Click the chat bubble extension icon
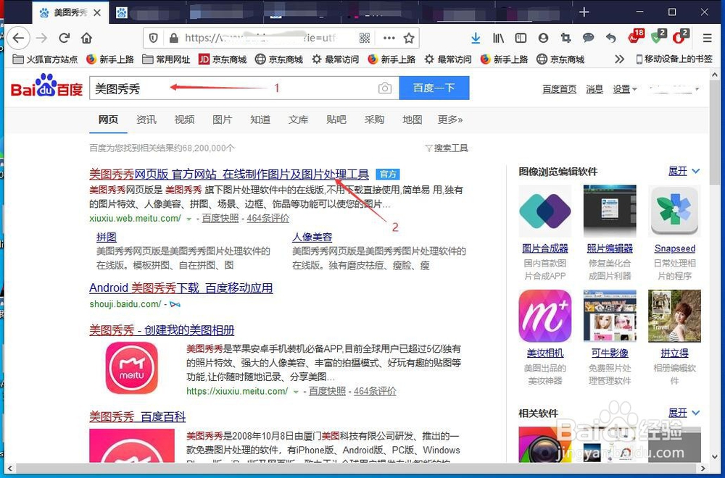This screenshot has width=725, height=478. (x=588, y=38)
